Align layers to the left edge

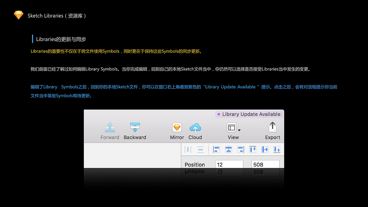click(216, 149)
